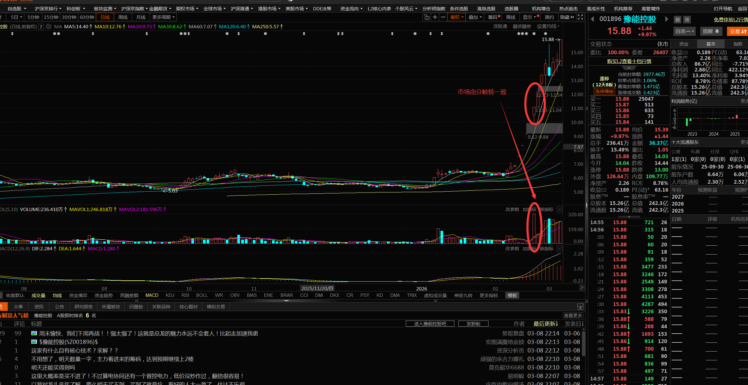Open the 复权 dropdown
The height and width of the screenshot is (385, 748).
pyautogui.click(x=457, y=17)
